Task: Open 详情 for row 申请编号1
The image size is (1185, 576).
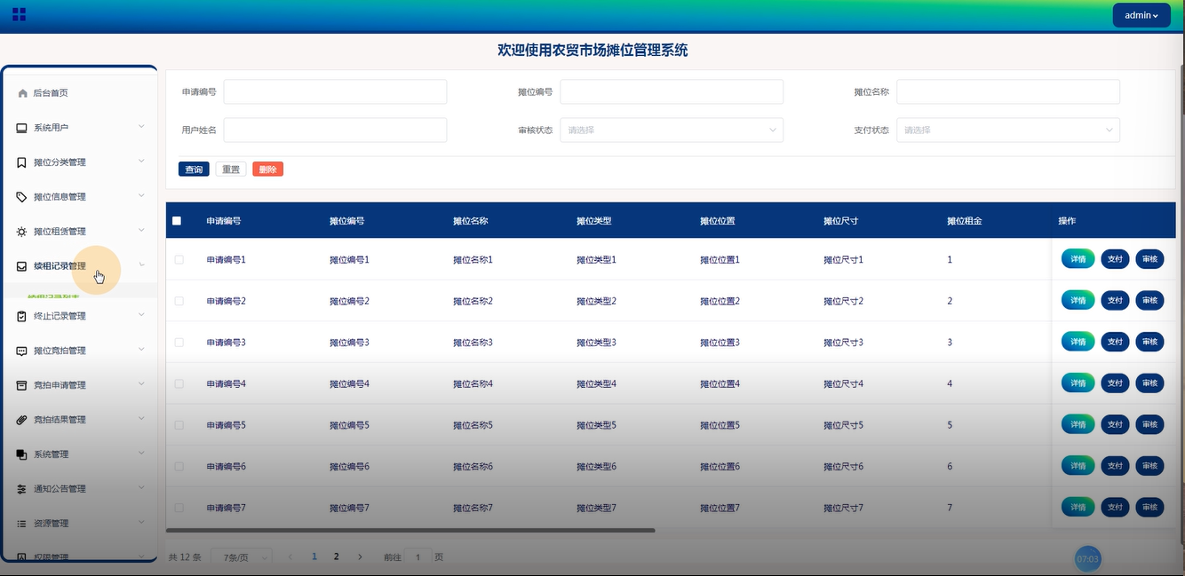Action: click(1078, 259)
